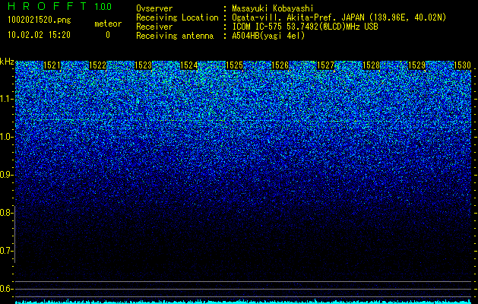478x304 pixels.
Task: Click the 1523 time marker
Action: tap(144, 65)
